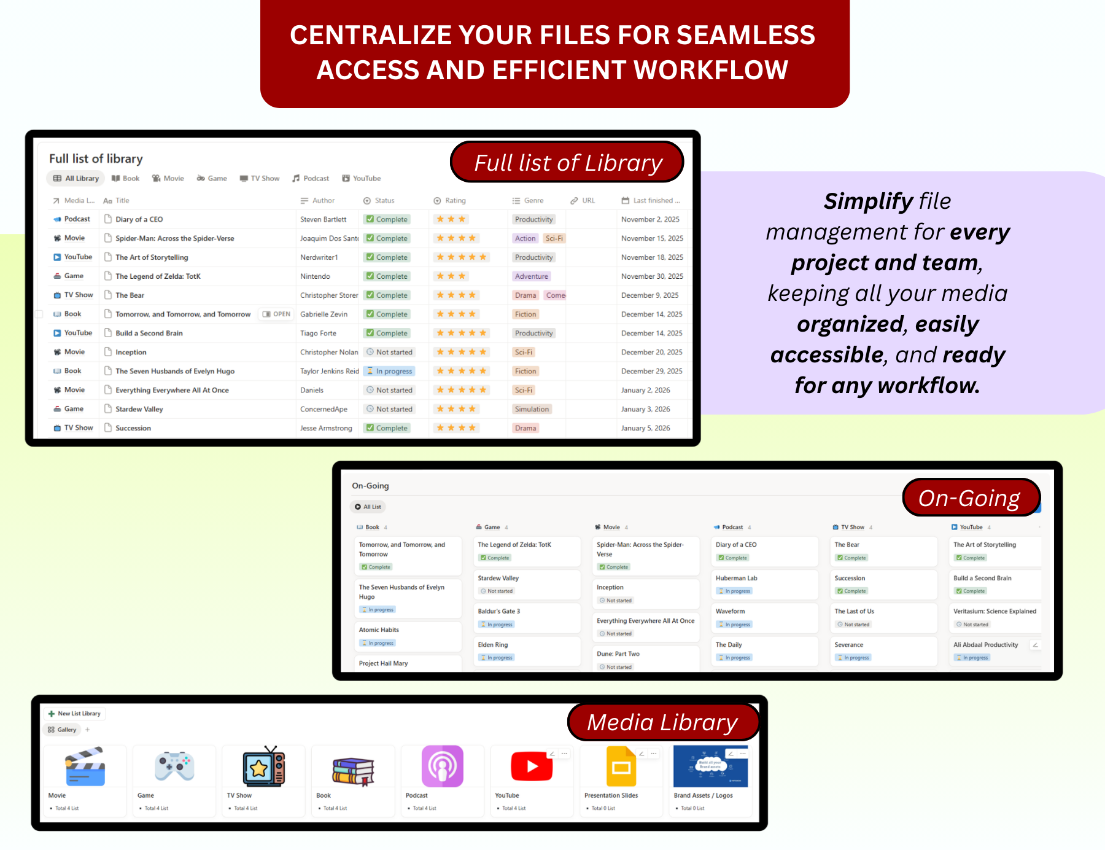1105x850 pixels.
Task: Click the plus icon beside Gallery view
Action: coord(88,730)
